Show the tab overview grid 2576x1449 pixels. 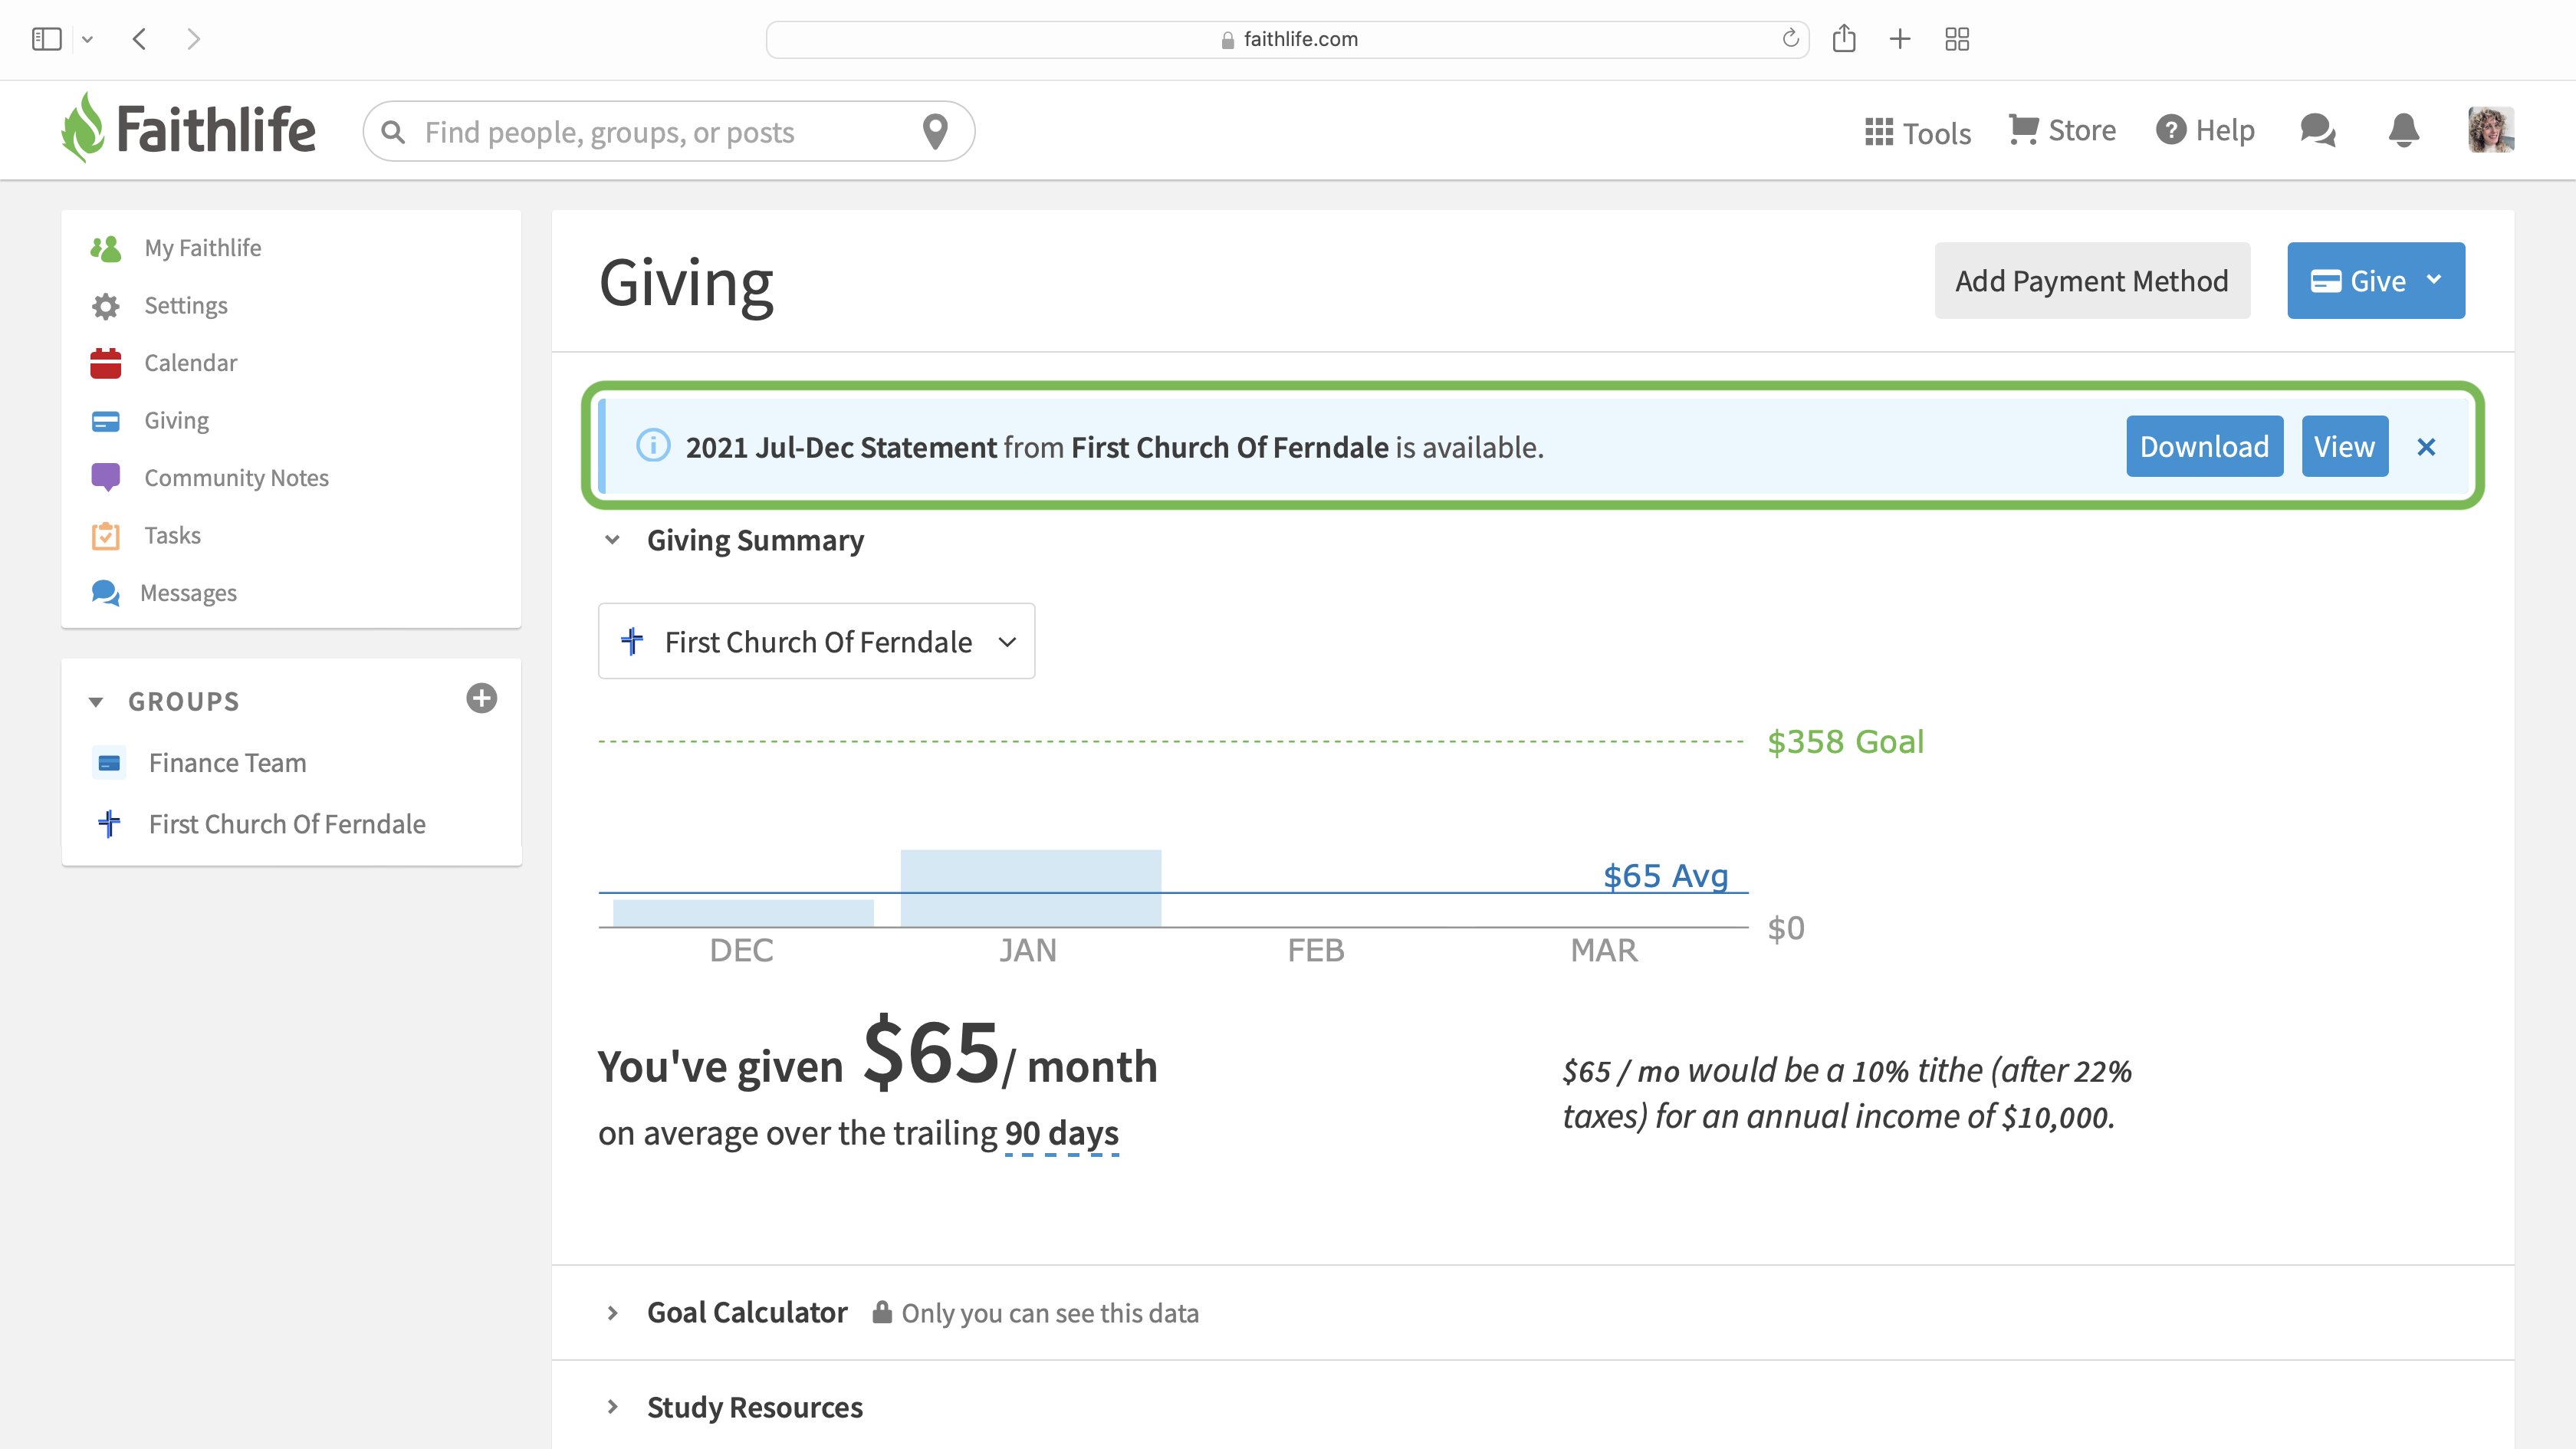click(1956, 39)
